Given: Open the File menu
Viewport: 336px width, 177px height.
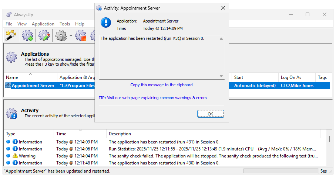Looking at the screenshot, I should pyautogui.click(x=9, y=24).
